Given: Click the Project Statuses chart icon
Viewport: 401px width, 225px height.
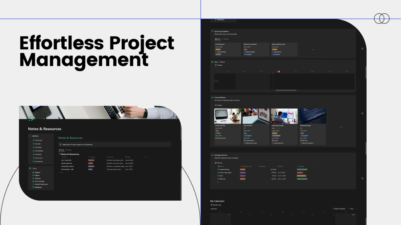Looking at the screenshot, I should [212, 98].
